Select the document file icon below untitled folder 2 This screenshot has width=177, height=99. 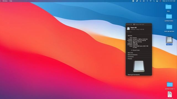click(x=170, y=94)
